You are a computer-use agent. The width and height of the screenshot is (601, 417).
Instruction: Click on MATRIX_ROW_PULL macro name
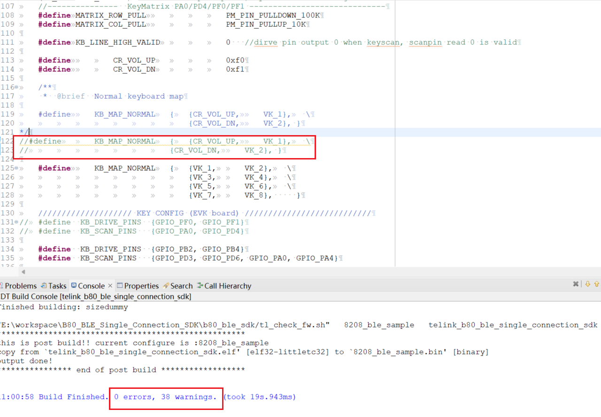(110, 15)
